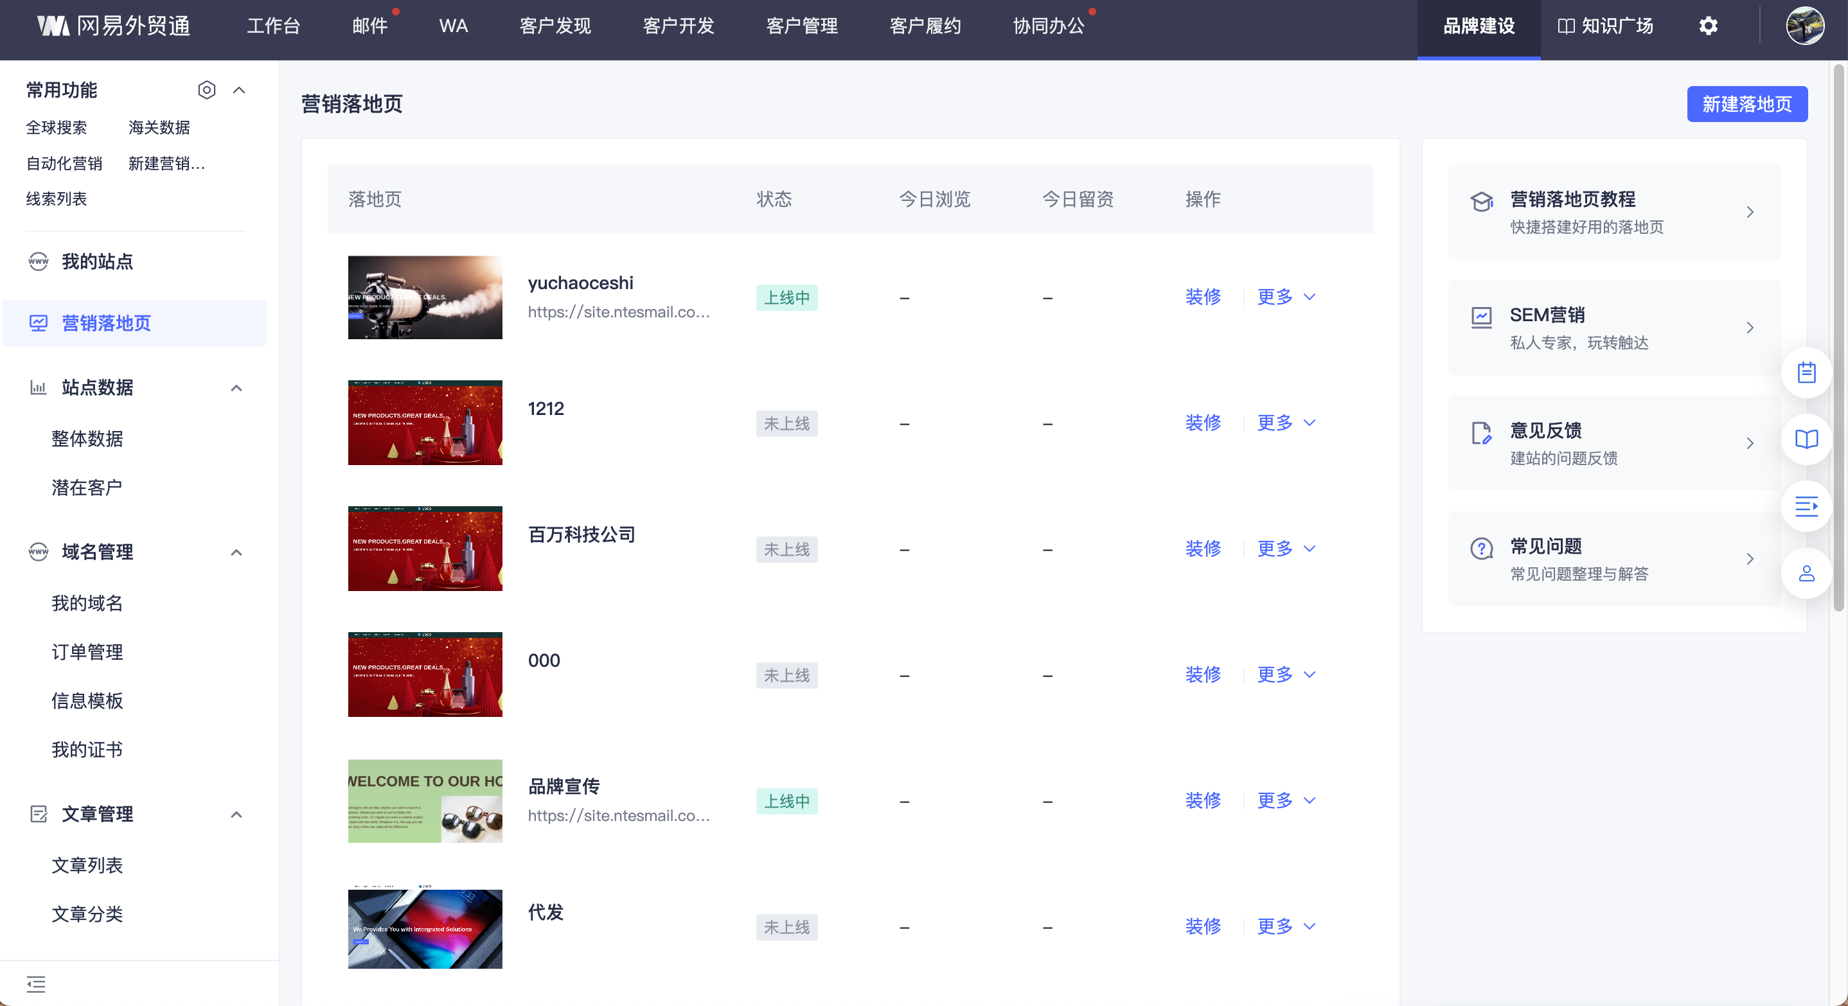The height and width of the screenshot is (1006, 1848).
Task: Click the hexagon settings icon beside 常用功能
Action: pos(207,91)
